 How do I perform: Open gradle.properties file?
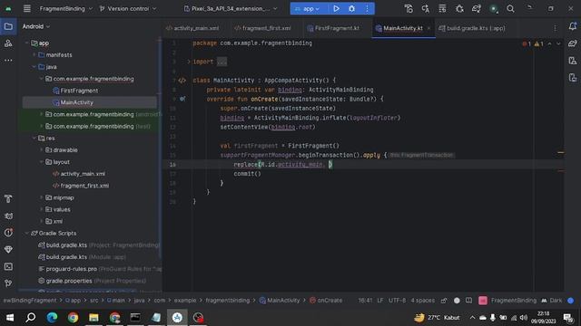(x=69, y=281)
